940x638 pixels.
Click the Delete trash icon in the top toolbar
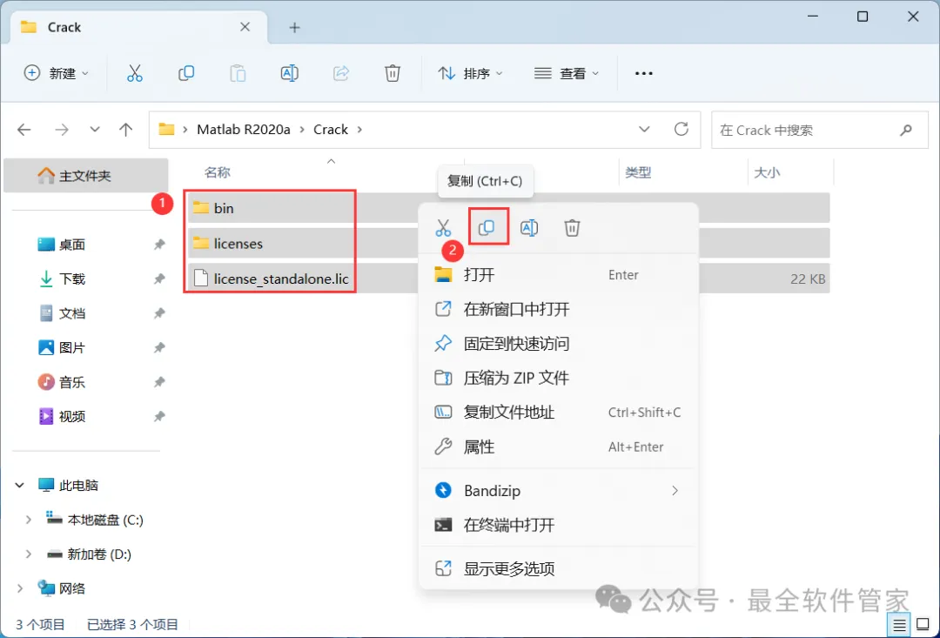[392, 73]
